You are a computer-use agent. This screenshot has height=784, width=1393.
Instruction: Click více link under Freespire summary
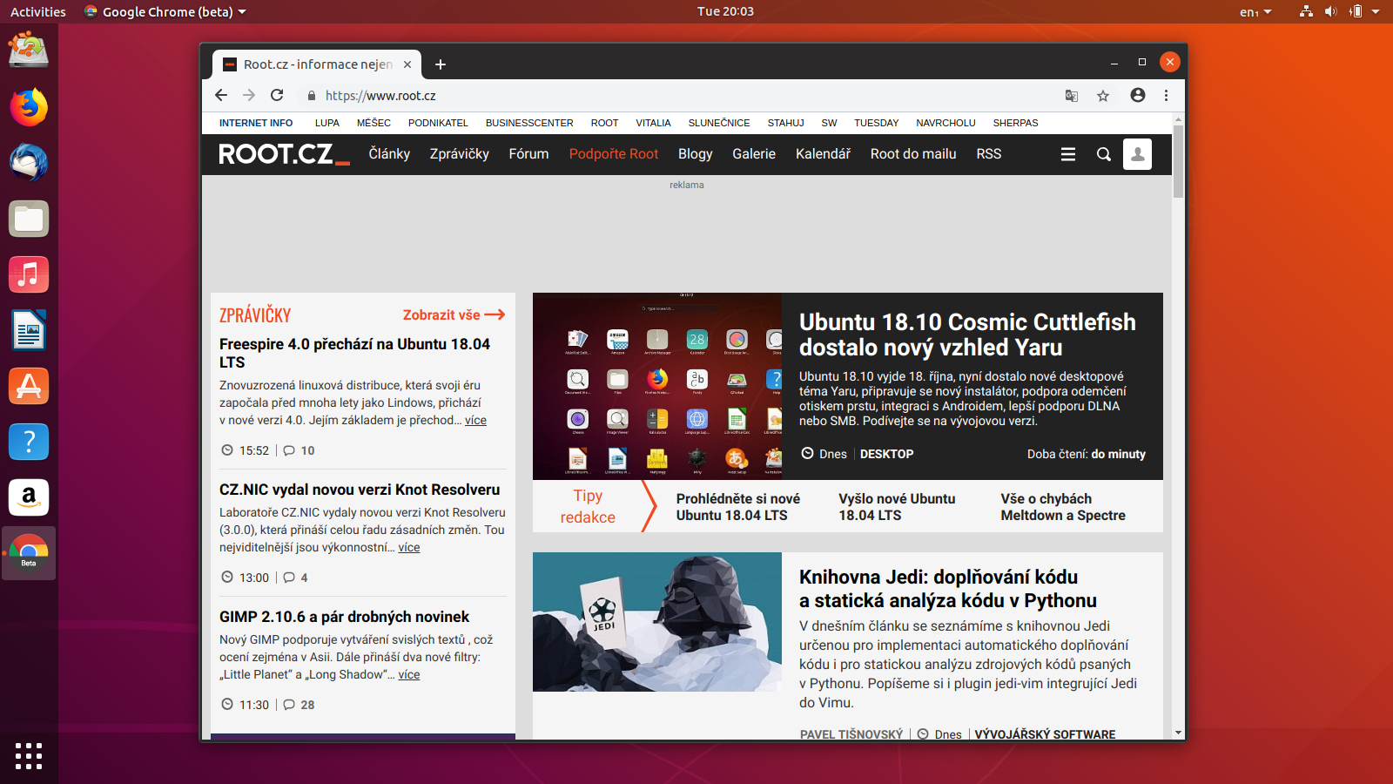475,421
